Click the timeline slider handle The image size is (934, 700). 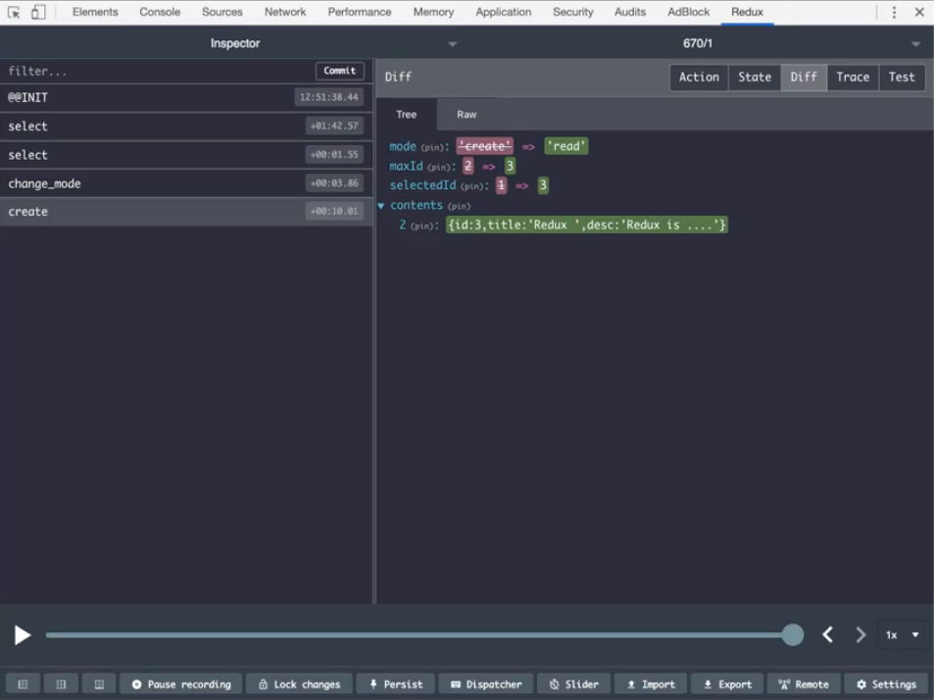tap(792, 635)
